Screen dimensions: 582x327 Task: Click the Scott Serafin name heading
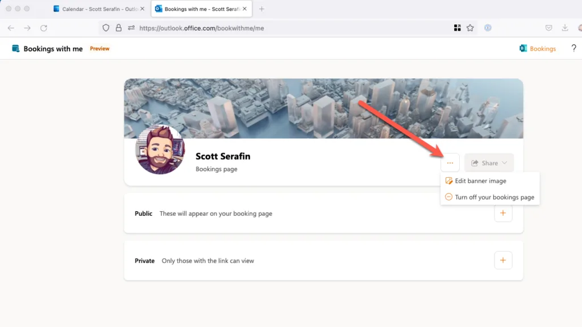tap(223, 156)
